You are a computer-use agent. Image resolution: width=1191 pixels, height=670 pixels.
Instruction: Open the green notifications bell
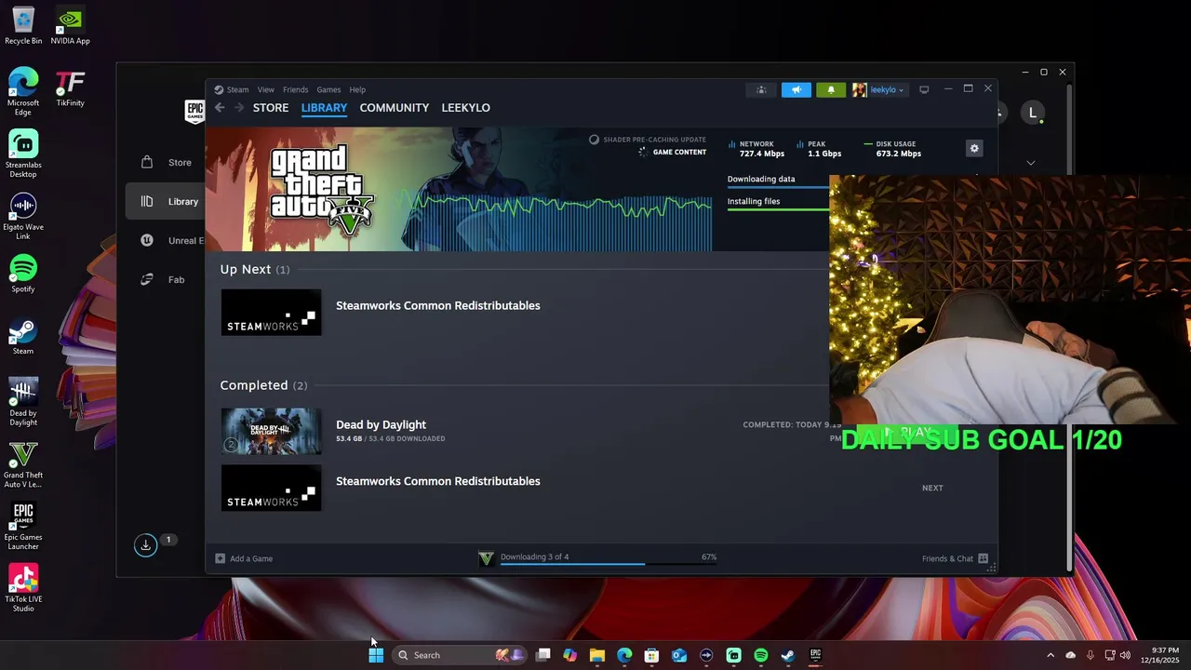pyautogui.click(x=831, y=89)
